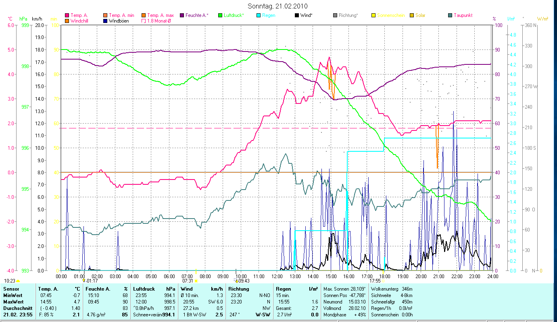Select the Luftdruck green legend marker
The height and width of the screenshot is (322, 557).
click(x=220, y=15)
